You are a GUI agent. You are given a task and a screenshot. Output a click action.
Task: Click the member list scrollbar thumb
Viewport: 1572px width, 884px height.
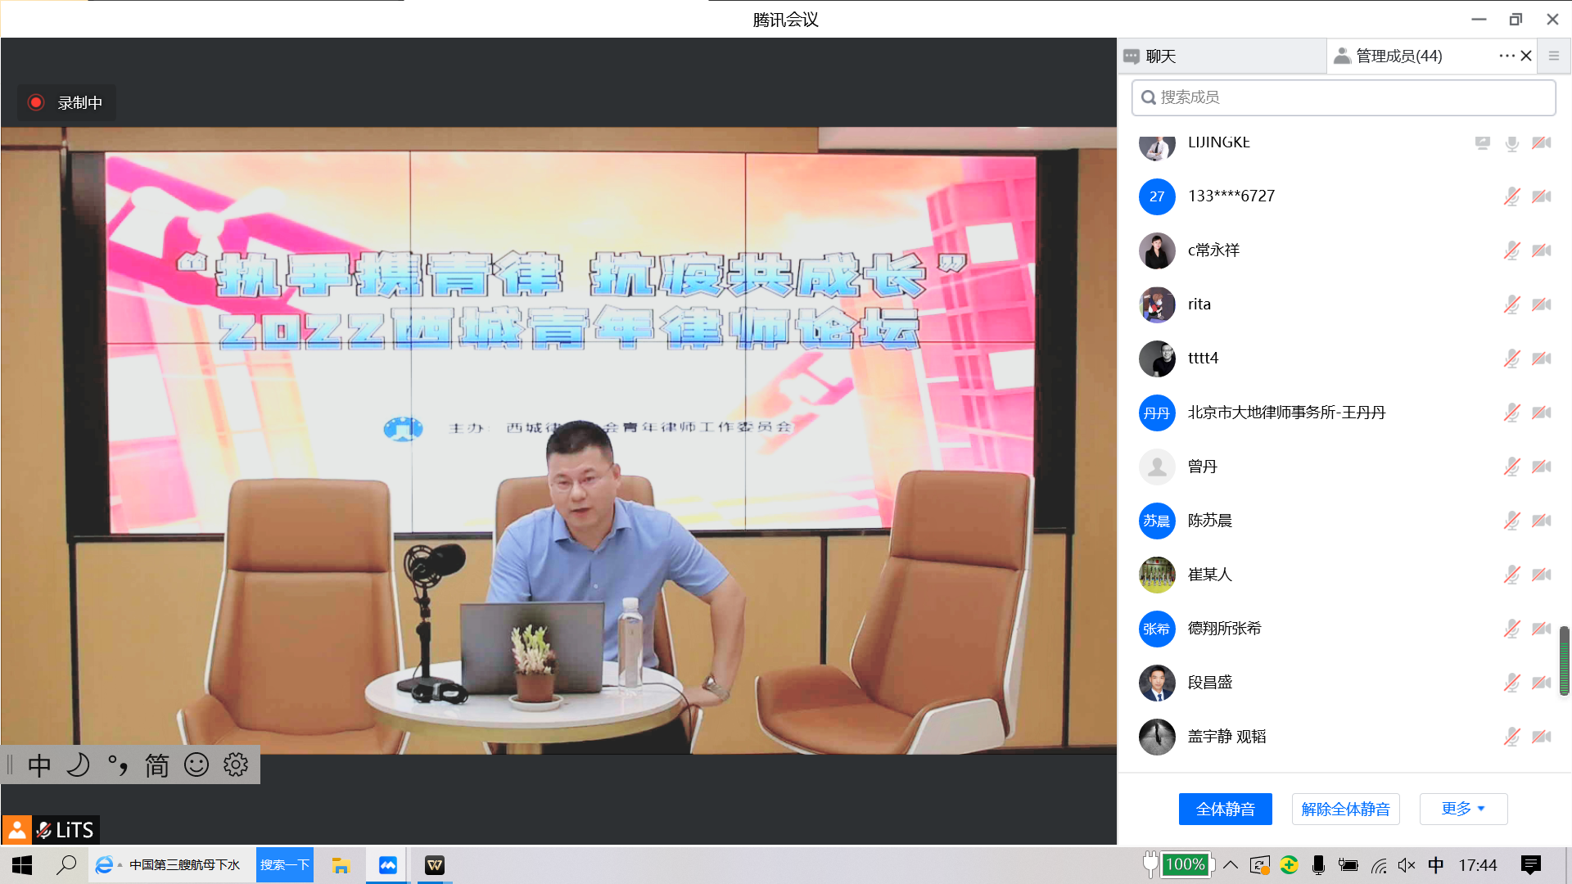[x=1564, y=660]
